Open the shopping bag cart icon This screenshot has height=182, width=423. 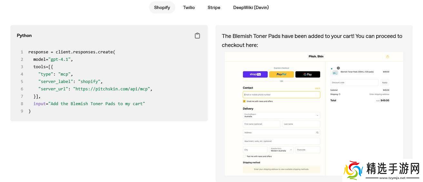coord(388,57)
